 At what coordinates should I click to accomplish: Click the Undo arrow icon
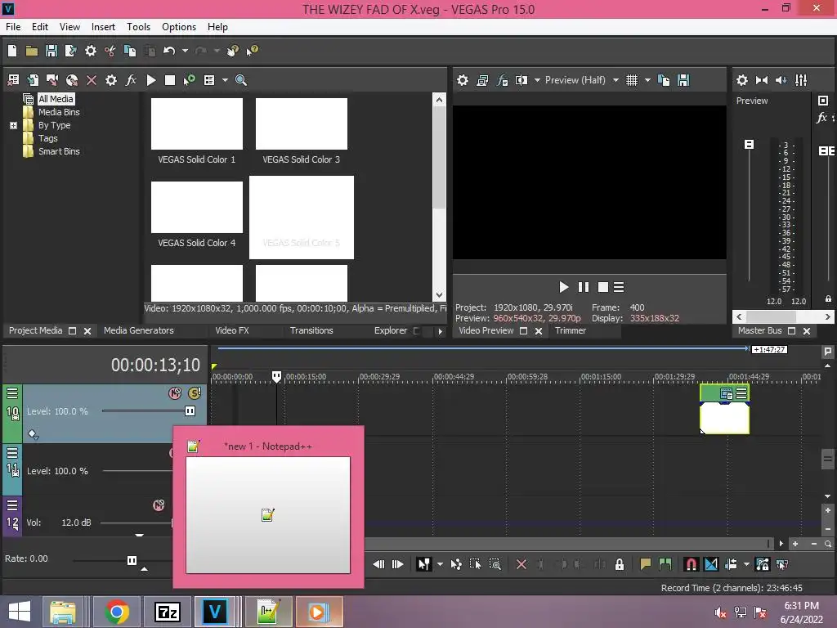pyautogui.click(x=169, y=51)
